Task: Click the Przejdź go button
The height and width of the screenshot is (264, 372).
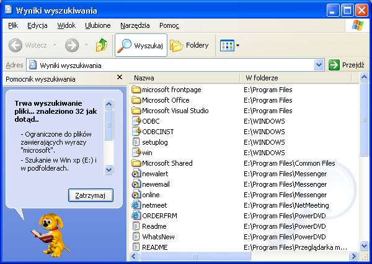Action: click(346, 65)
